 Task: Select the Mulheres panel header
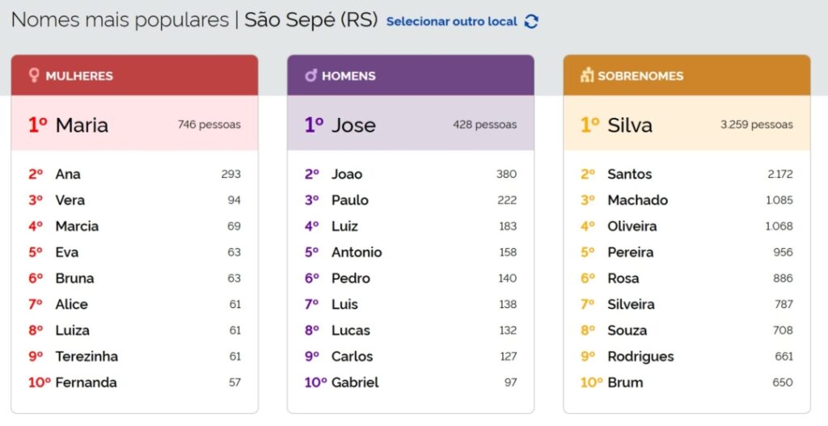[x=134, y=76]
